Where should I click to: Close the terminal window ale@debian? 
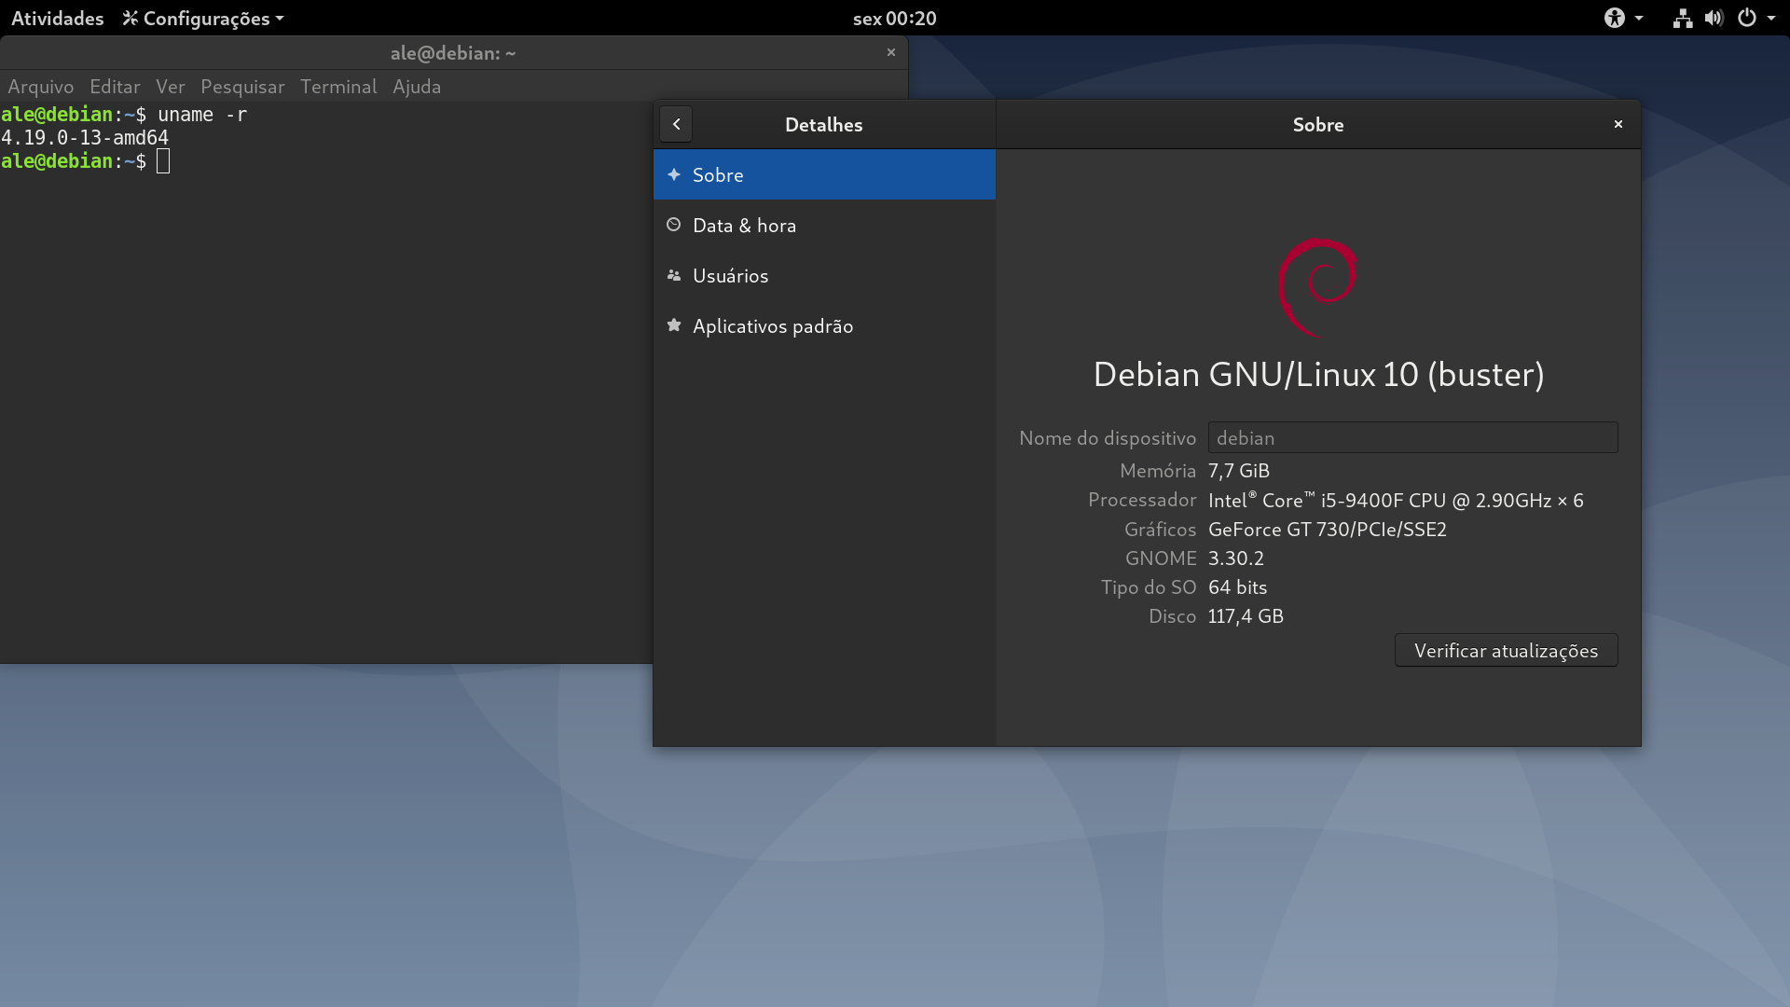click(891, 52)
